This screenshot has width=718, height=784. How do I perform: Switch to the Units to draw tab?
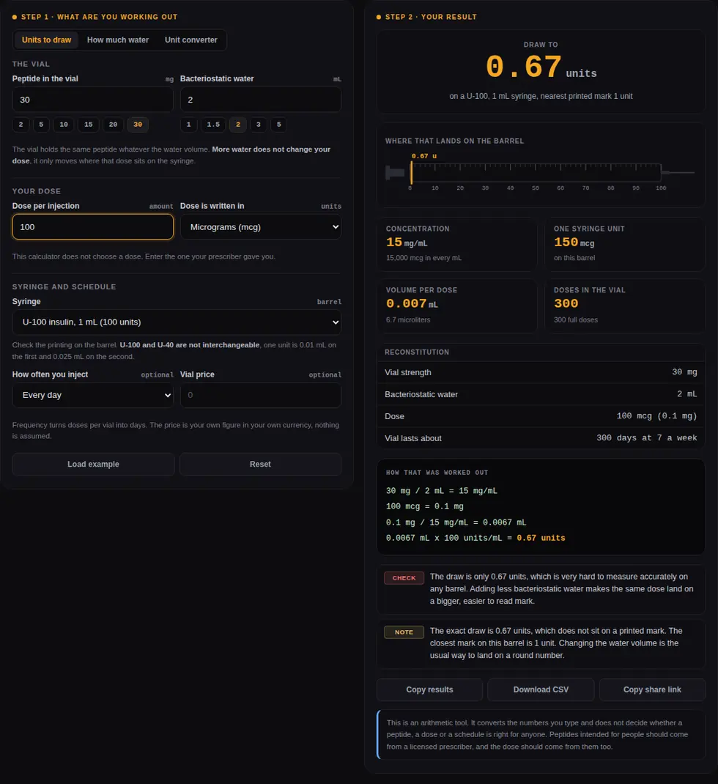(x=46, y=40)
